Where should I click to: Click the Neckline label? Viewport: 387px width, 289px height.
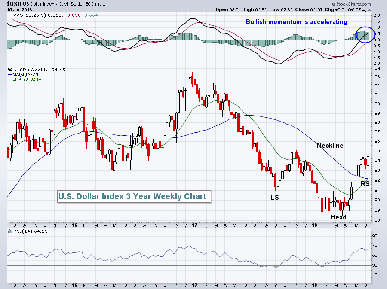pos(330,146)
